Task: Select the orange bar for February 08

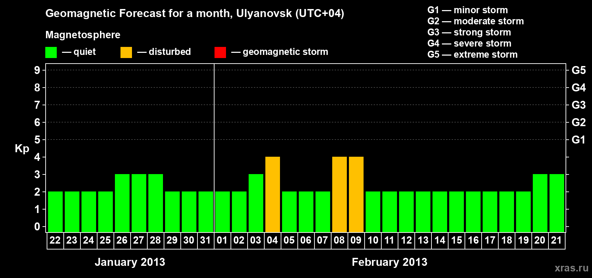Action: pyautogui.click(x=340, y=194)
